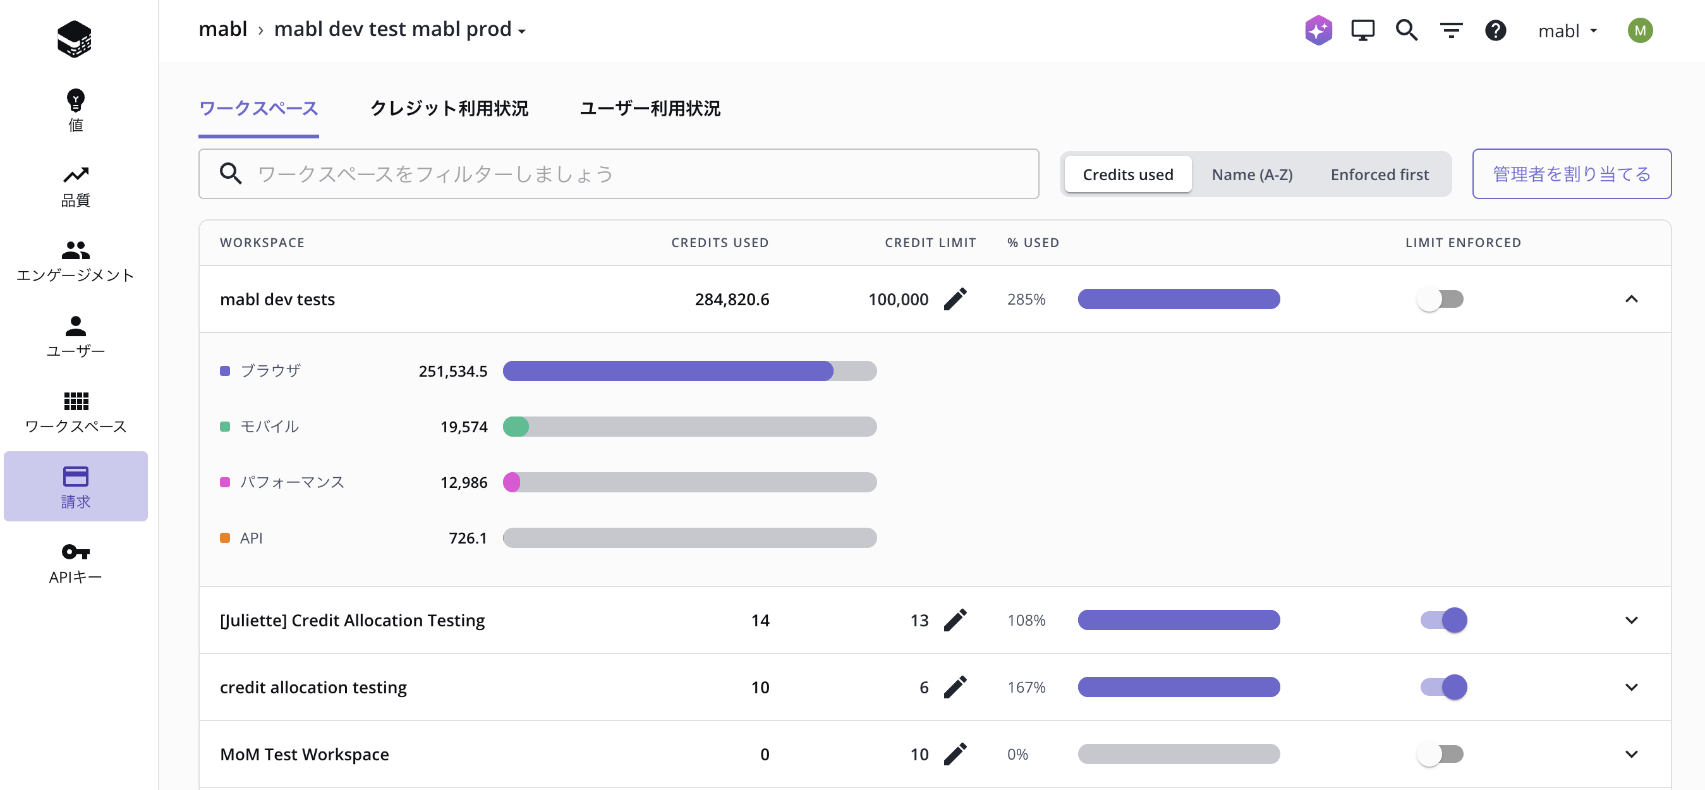Expand the [Juliette] Credit Allocation Testing row
This screenshot has height=790, width=1705.
pos(1631,621)
